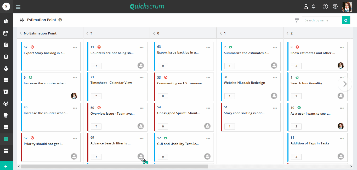
Task: Toggle the hamburger navigation menu
Action: pyautogui.click(x=18, y=7)
